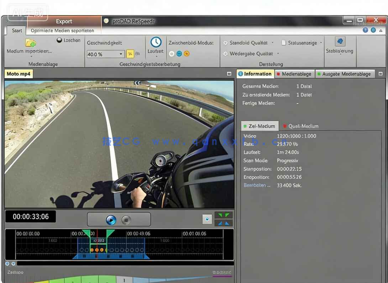
Task: Click the Stabilisierung icon
Action: (x=340, y=42)
